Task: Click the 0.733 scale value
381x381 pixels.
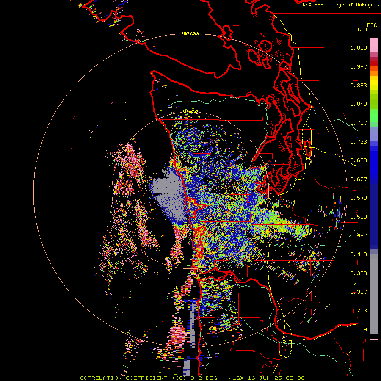Action: 359,142
